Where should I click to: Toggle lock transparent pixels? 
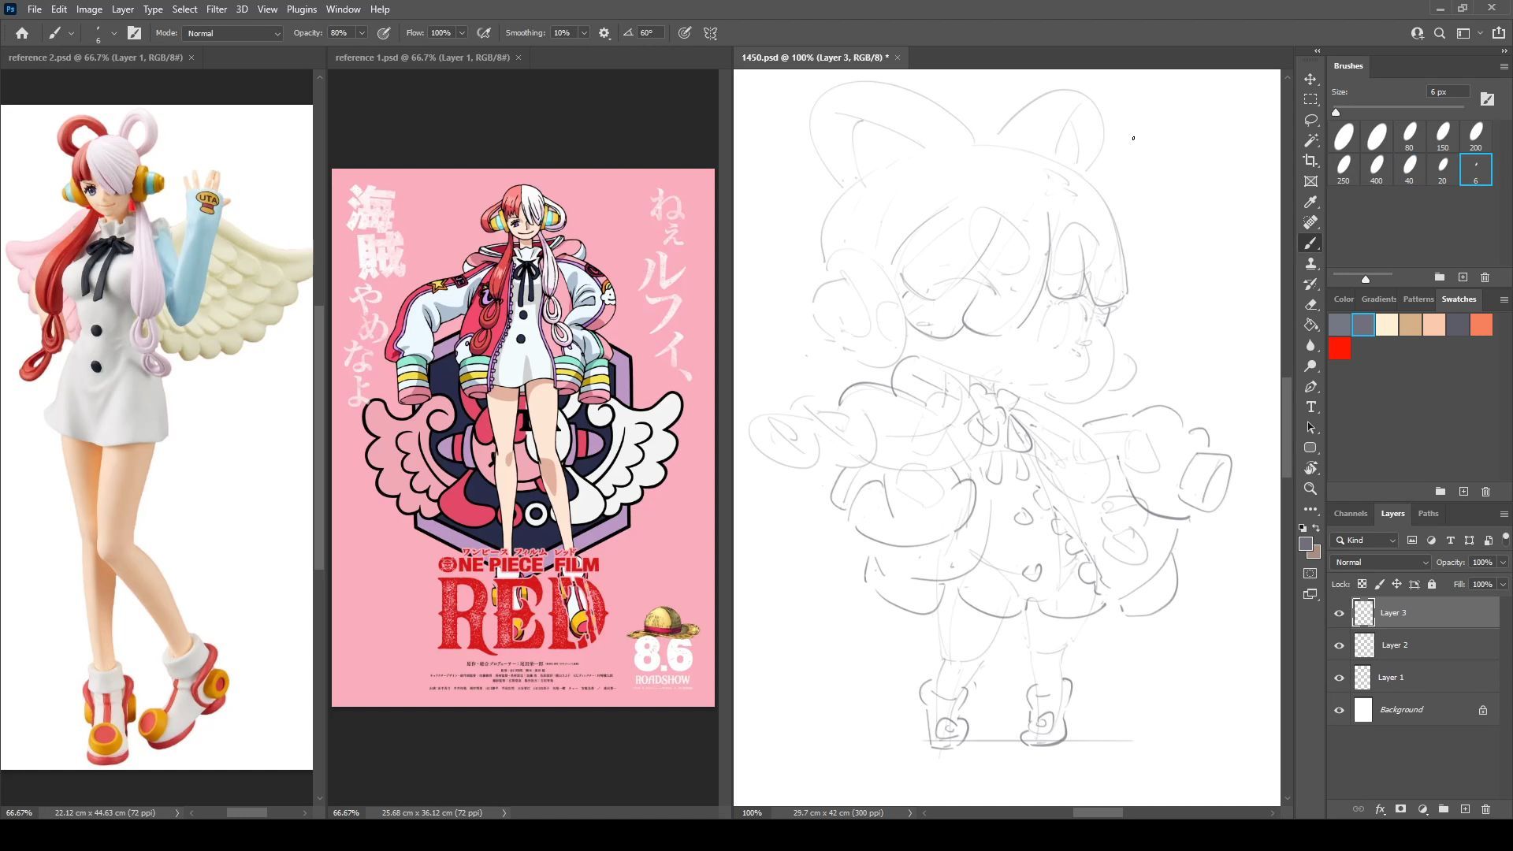tap(1362, 584)
